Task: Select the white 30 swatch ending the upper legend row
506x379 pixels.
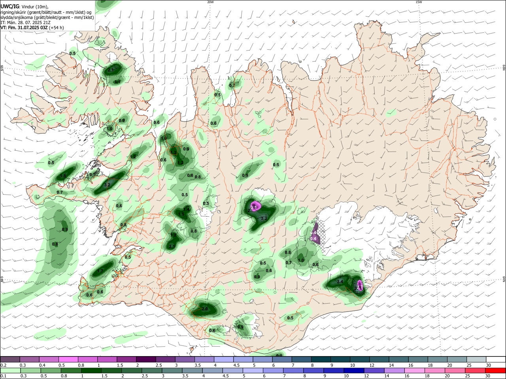Action: [496, 360]
